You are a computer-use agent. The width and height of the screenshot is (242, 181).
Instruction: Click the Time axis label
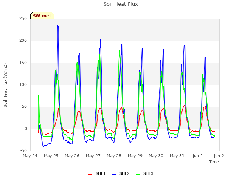tap(214, 162)
